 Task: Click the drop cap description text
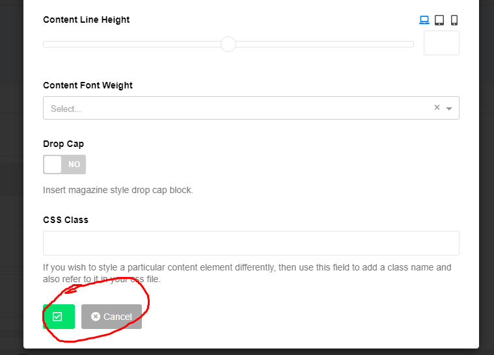point(118,190)
